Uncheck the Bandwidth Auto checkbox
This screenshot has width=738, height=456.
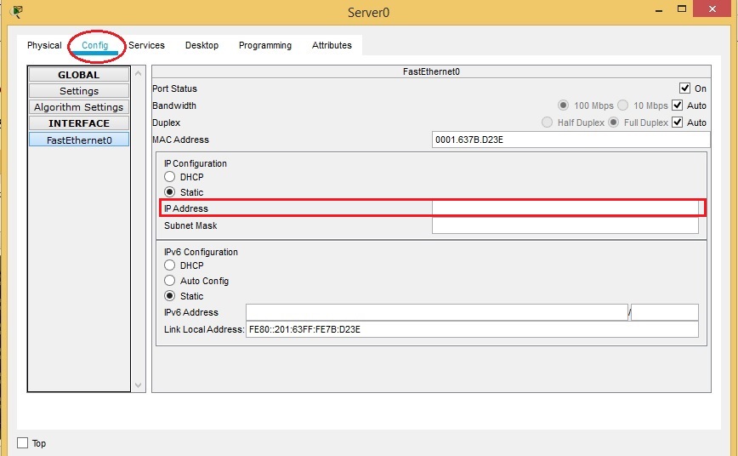pyautogui.click(x=678, y=105)
